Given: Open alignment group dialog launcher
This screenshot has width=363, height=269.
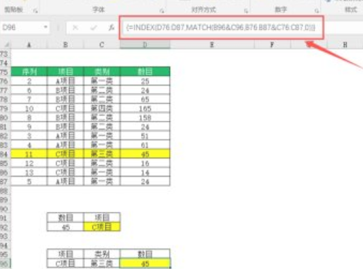Looking at the screenshot, I should click(246, 11).
